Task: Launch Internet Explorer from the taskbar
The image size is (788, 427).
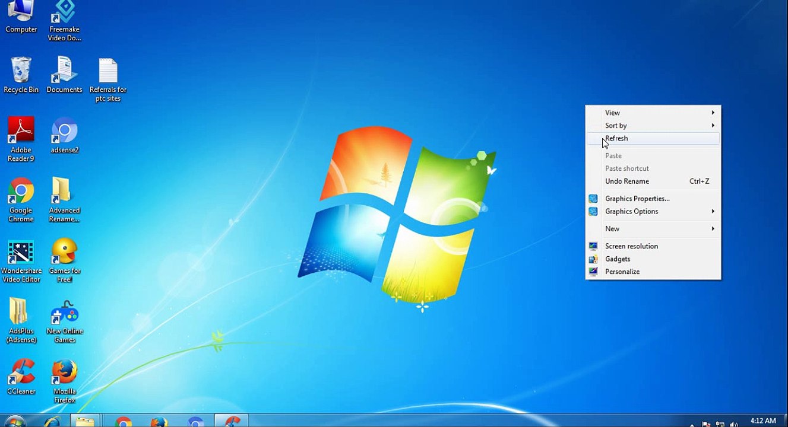Action: click(52, 421)
